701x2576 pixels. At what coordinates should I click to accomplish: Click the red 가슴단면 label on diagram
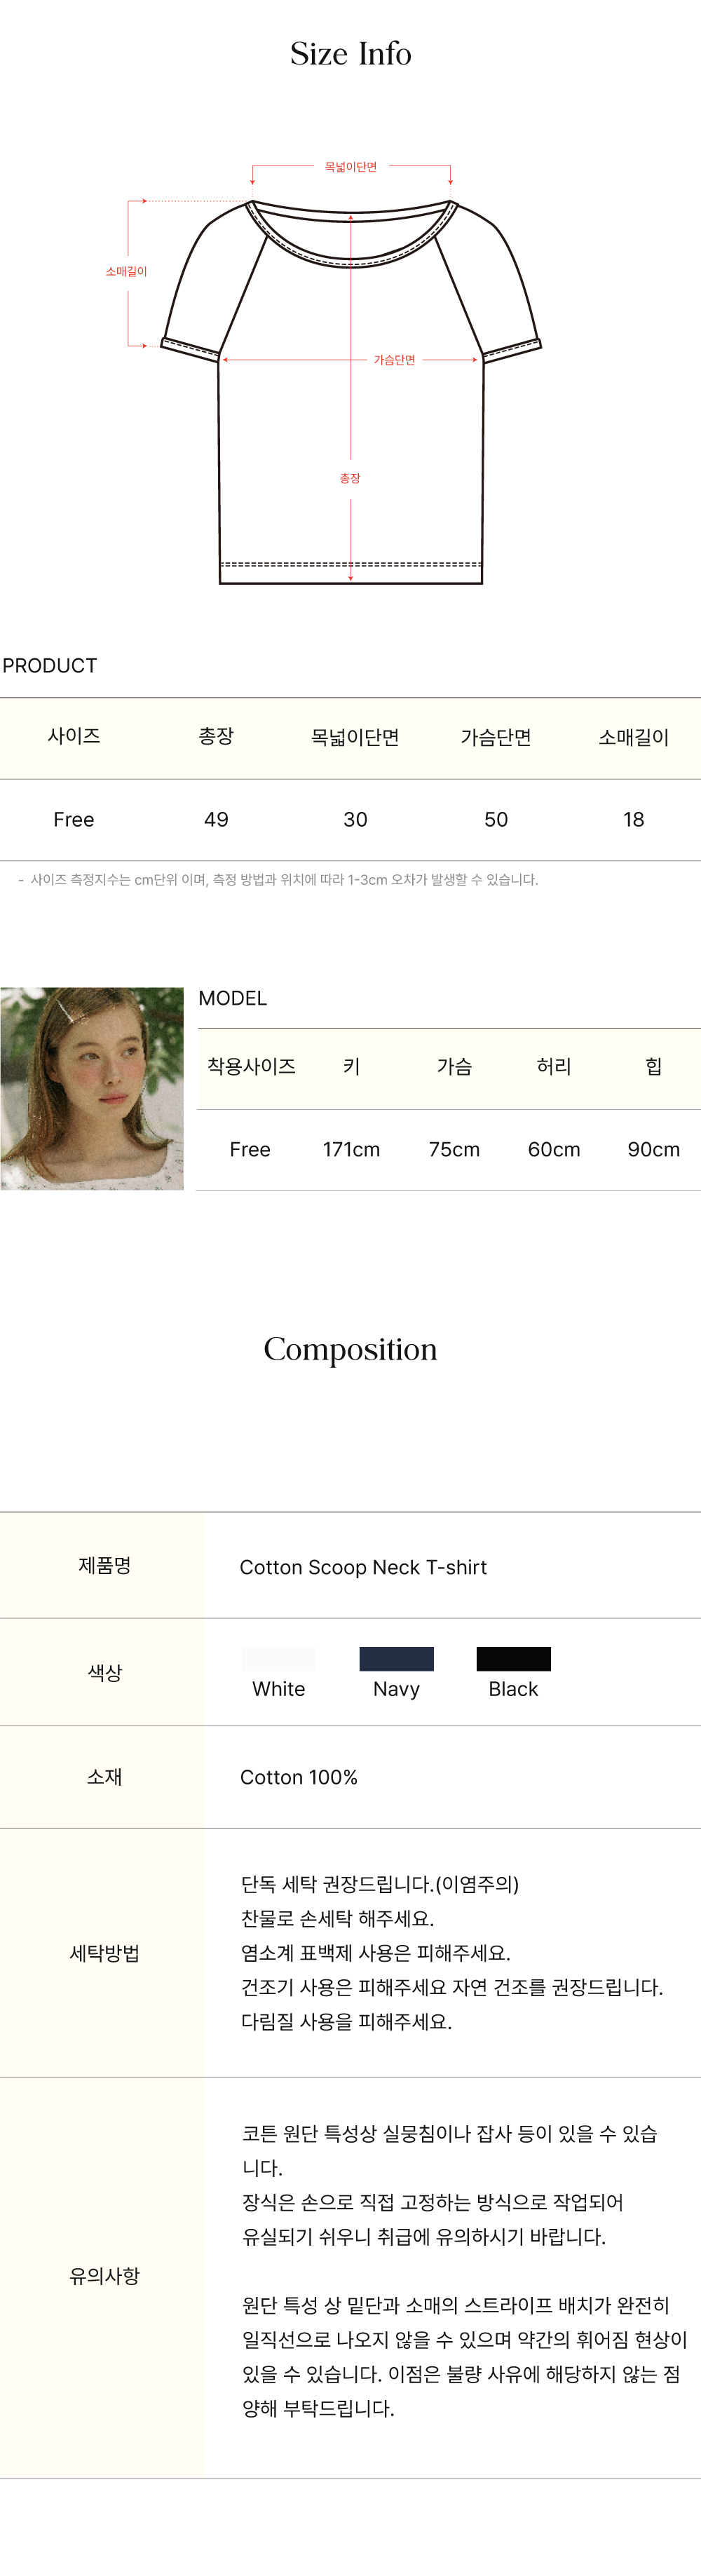[394, 359]
